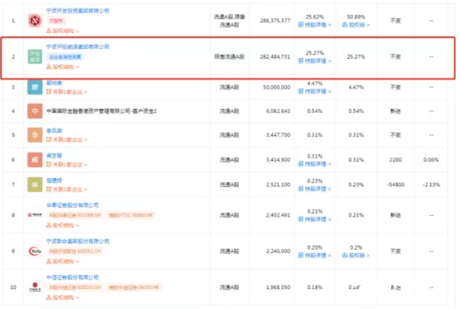Open 宁波开发投资集团有限公司 red N logo
460x309 pixels.
point(35,21)
